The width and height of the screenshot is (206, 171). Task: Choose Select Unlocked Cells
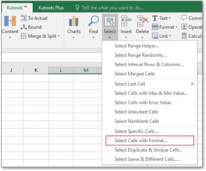tap(150, 112)
